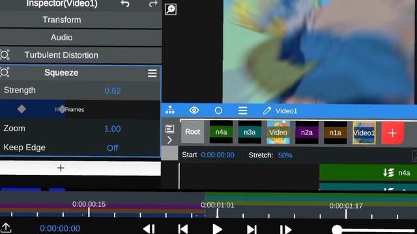The width and height of the screenshot is (417, 234).
Task: Redo the last Inspector action
Action: tap(153, 3)
